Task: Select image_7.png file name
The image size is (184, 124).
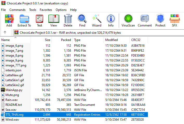Action: coord(14,51)
